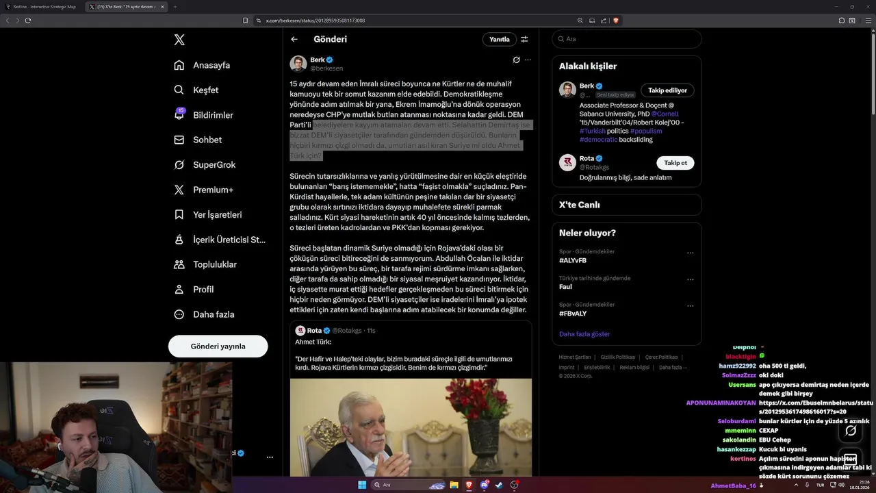Open Brave main hamburger menu
876x493 pixels.
[867, 21]
